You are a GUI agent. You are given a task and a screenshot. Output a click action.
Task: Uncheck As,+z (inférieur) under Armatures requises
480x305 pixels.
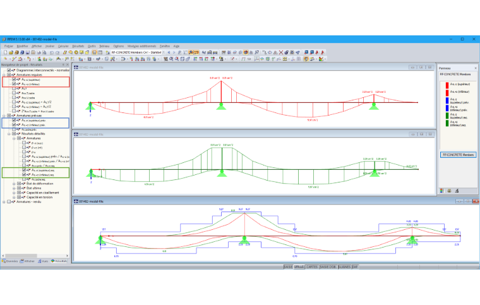[14, 84]
